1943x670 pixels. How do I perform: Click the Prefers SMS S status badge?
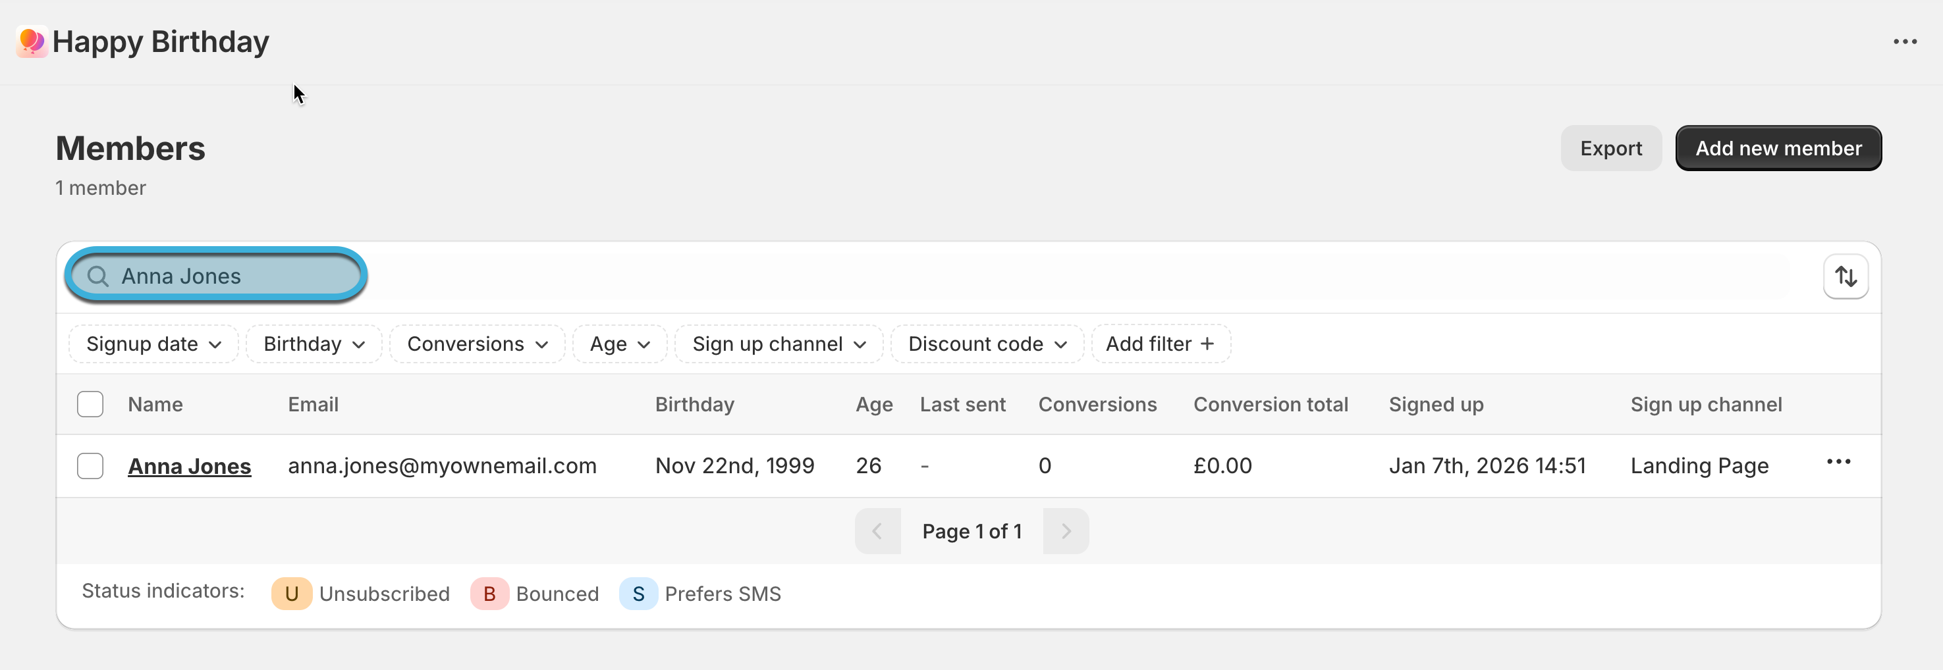click(638, 594)
